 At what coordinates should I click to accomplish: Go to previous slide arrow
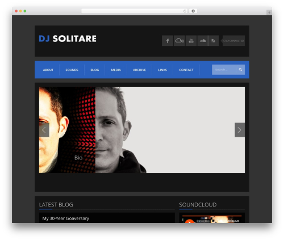click(x=44, y=130)
